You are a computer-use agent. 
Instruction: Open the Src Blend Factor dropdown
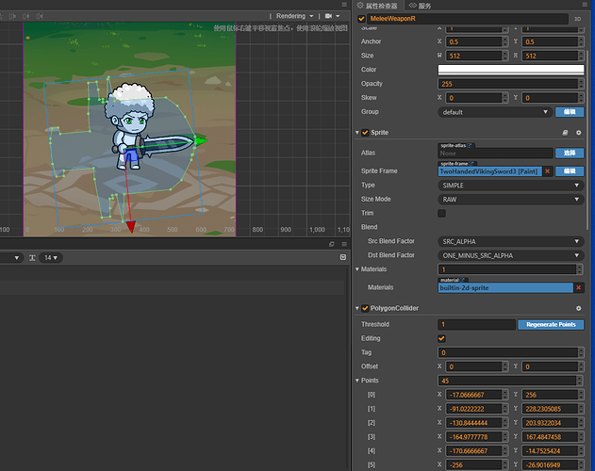[510, 241]
